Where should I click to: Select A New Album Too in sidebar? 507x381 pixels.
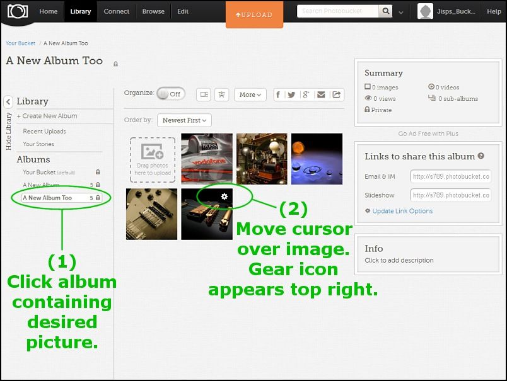[x=47, y=198]
